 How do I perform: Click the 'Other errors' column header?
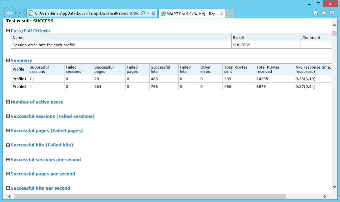pyautogui.click(x=211, y=69)
